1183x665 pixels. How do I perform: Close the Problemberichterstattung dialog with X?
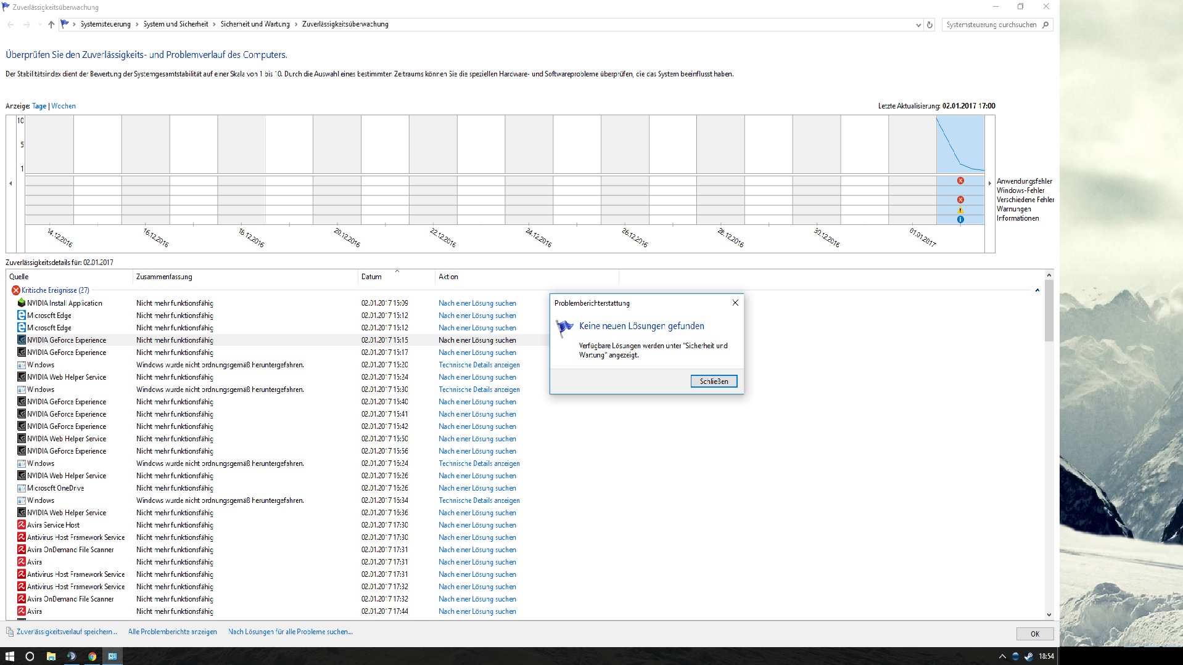735,303
